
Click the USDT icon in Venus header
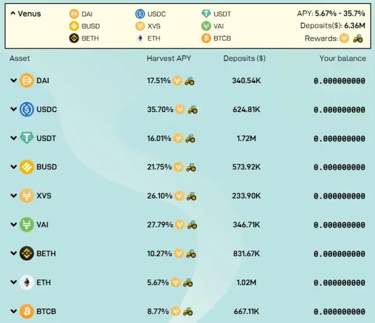point(206,14)
